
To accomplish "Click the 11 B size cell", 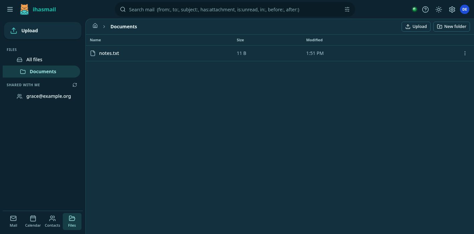I will pos(241,53).
